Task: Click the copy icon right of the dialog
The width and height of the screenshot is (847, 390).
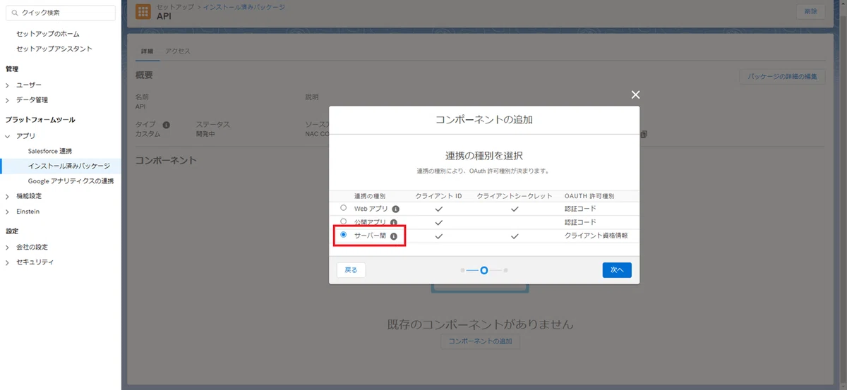Action: (644, 134)
